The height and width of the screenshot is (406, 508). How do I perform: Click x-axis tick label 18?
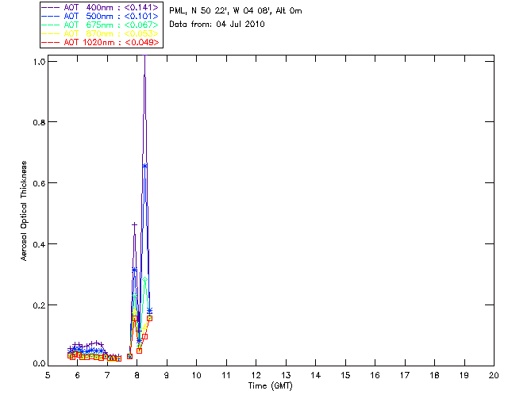(x=434, y=375)
